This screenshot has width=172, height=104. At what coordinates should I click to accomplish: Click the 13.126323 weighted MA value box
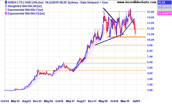point(164,6)
